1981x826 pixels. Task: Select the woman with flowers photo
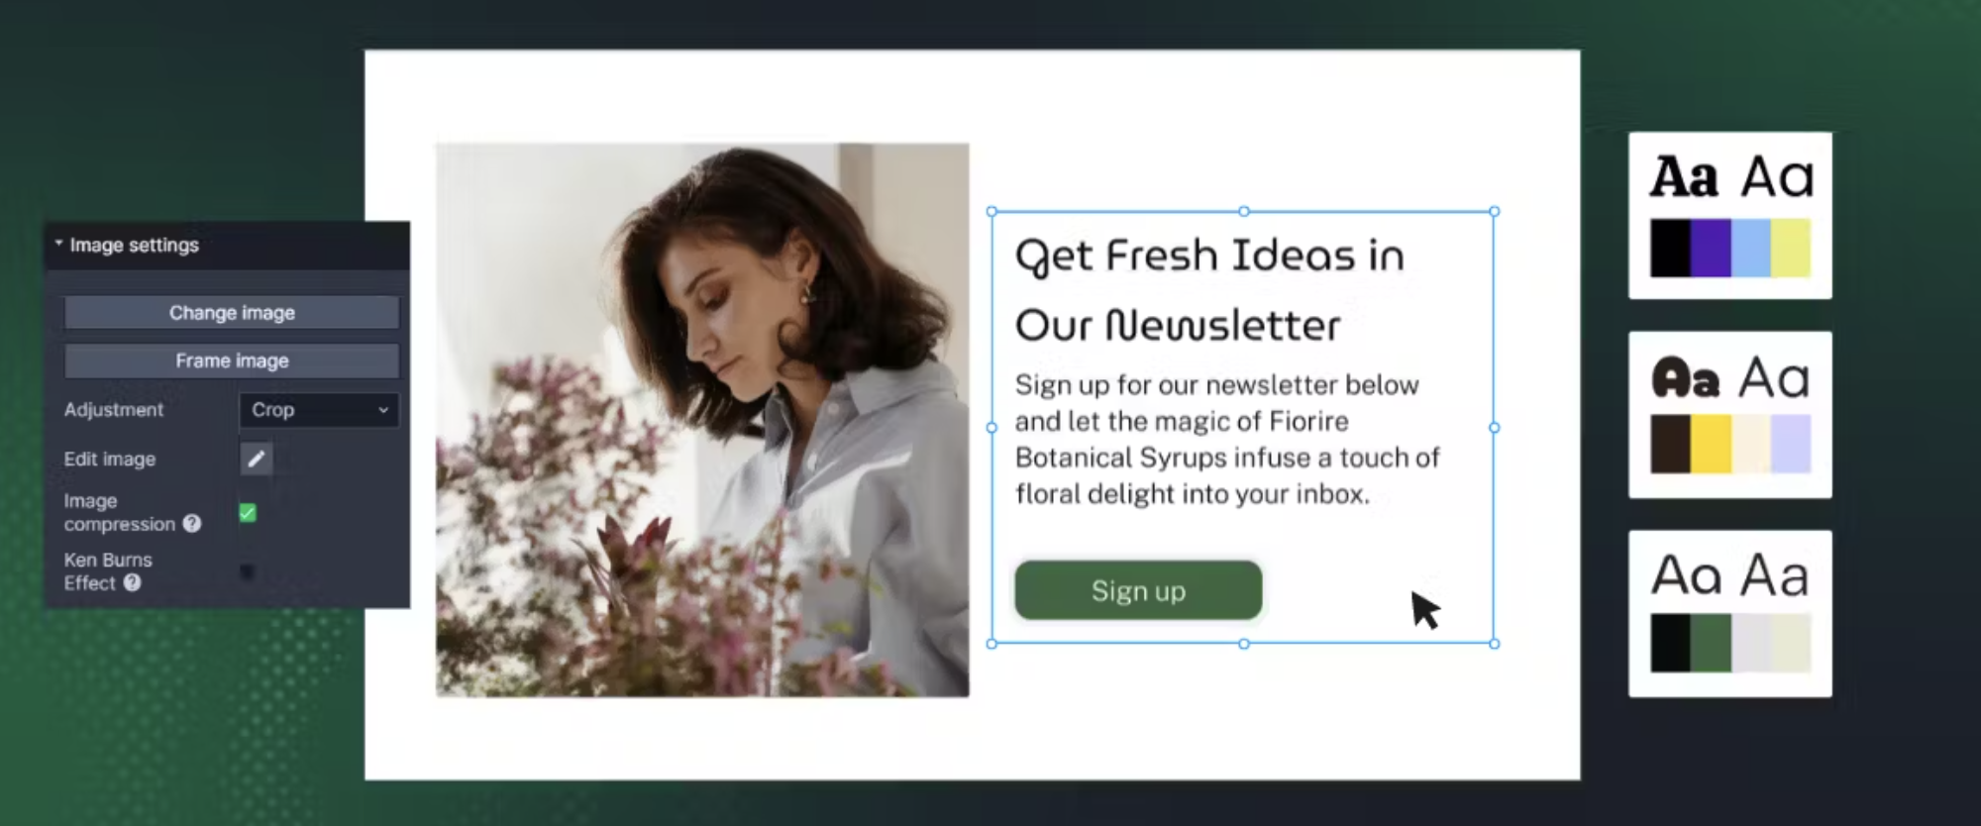pyautogui.click(x=702, y=420)
